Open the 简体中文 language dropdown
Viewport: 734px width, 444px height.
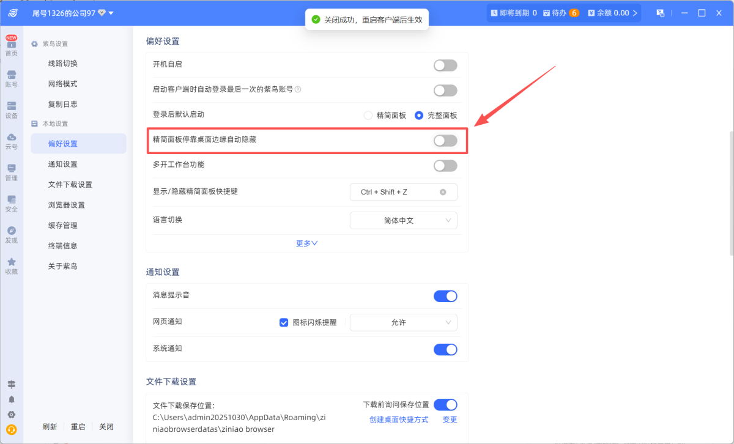coord(403,220)
